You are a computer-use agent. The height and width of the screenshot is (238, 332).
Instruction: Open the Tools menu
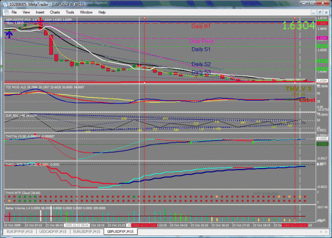coord(70,12)
